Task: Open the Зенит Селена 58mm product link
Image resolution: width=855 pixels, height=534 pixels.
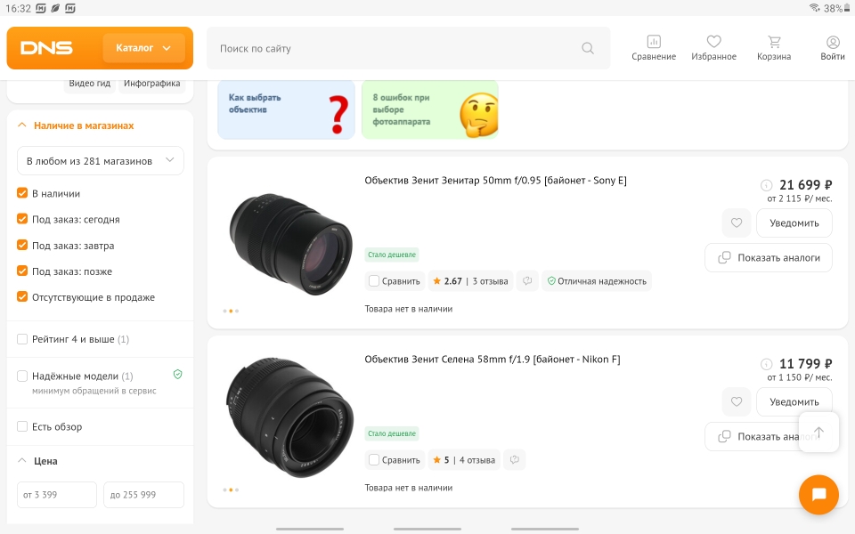Action: point(492,360)
